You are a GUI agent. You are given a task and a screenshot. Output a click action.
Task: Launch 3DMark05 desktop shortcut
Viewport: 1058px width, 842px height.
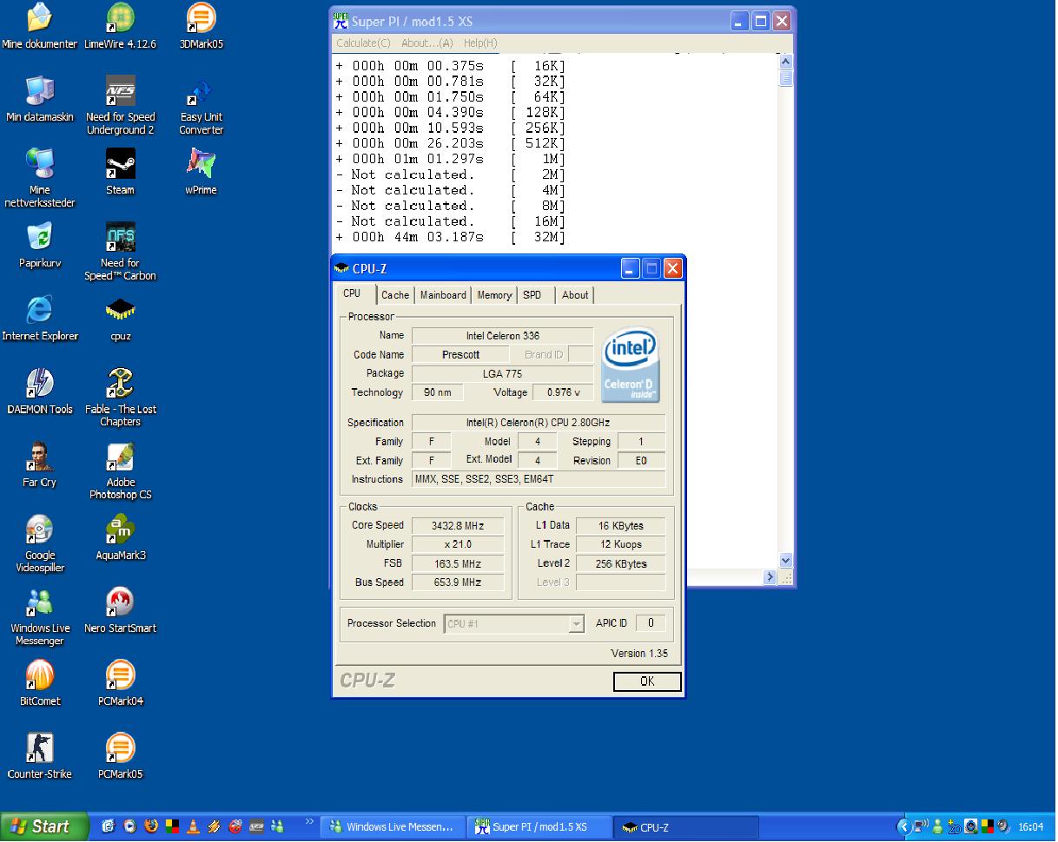(x=202, y=26)
